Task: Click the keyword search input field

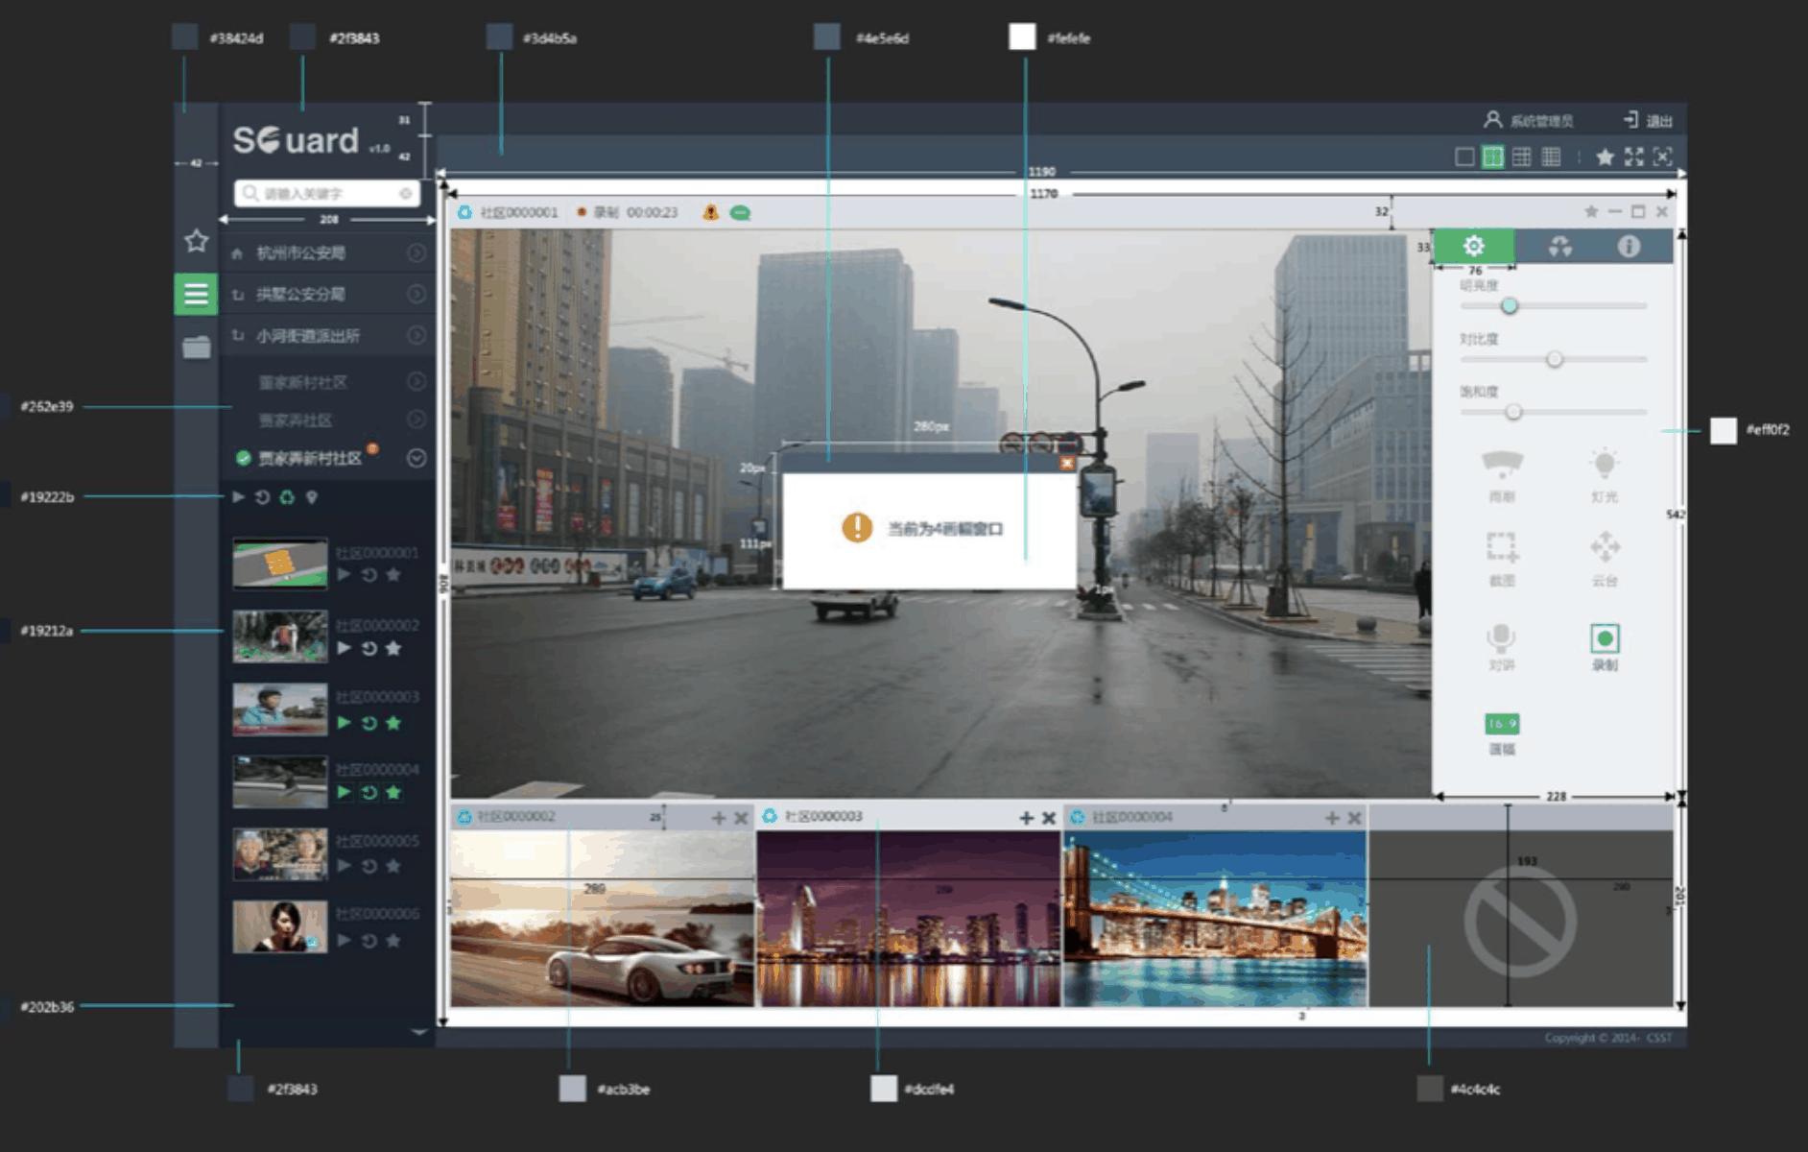Action: (327, 194)
